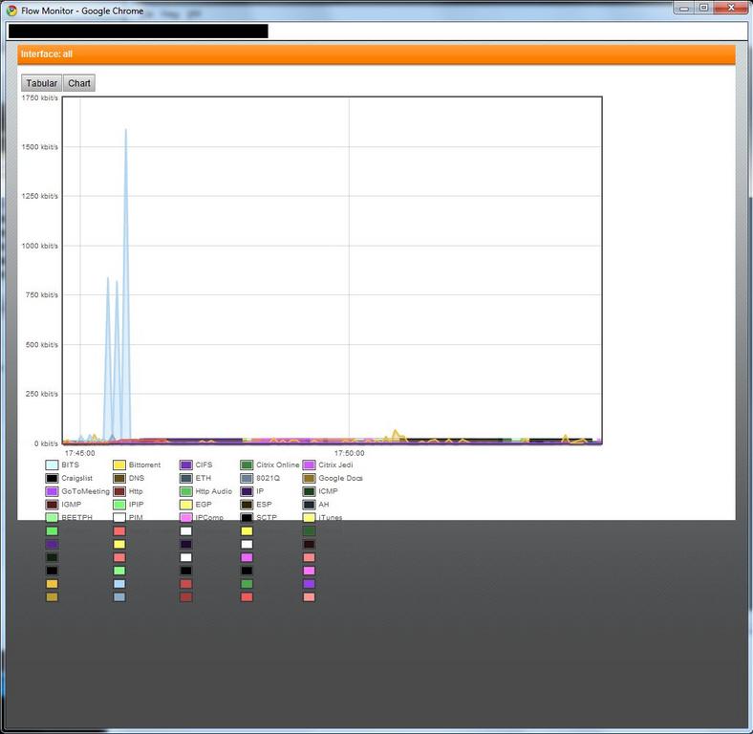This screenshot has width=753, height=734.
Task: Click the BITS legend color swatch
Action: pos(52,465)
